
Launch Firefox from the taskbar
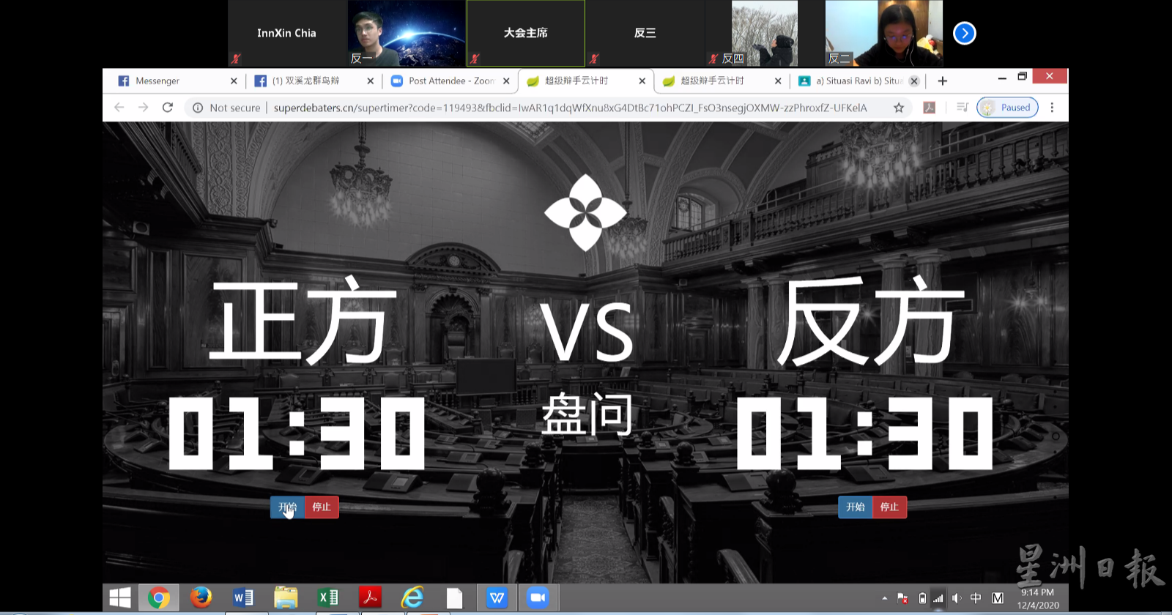tap(201, 598)
